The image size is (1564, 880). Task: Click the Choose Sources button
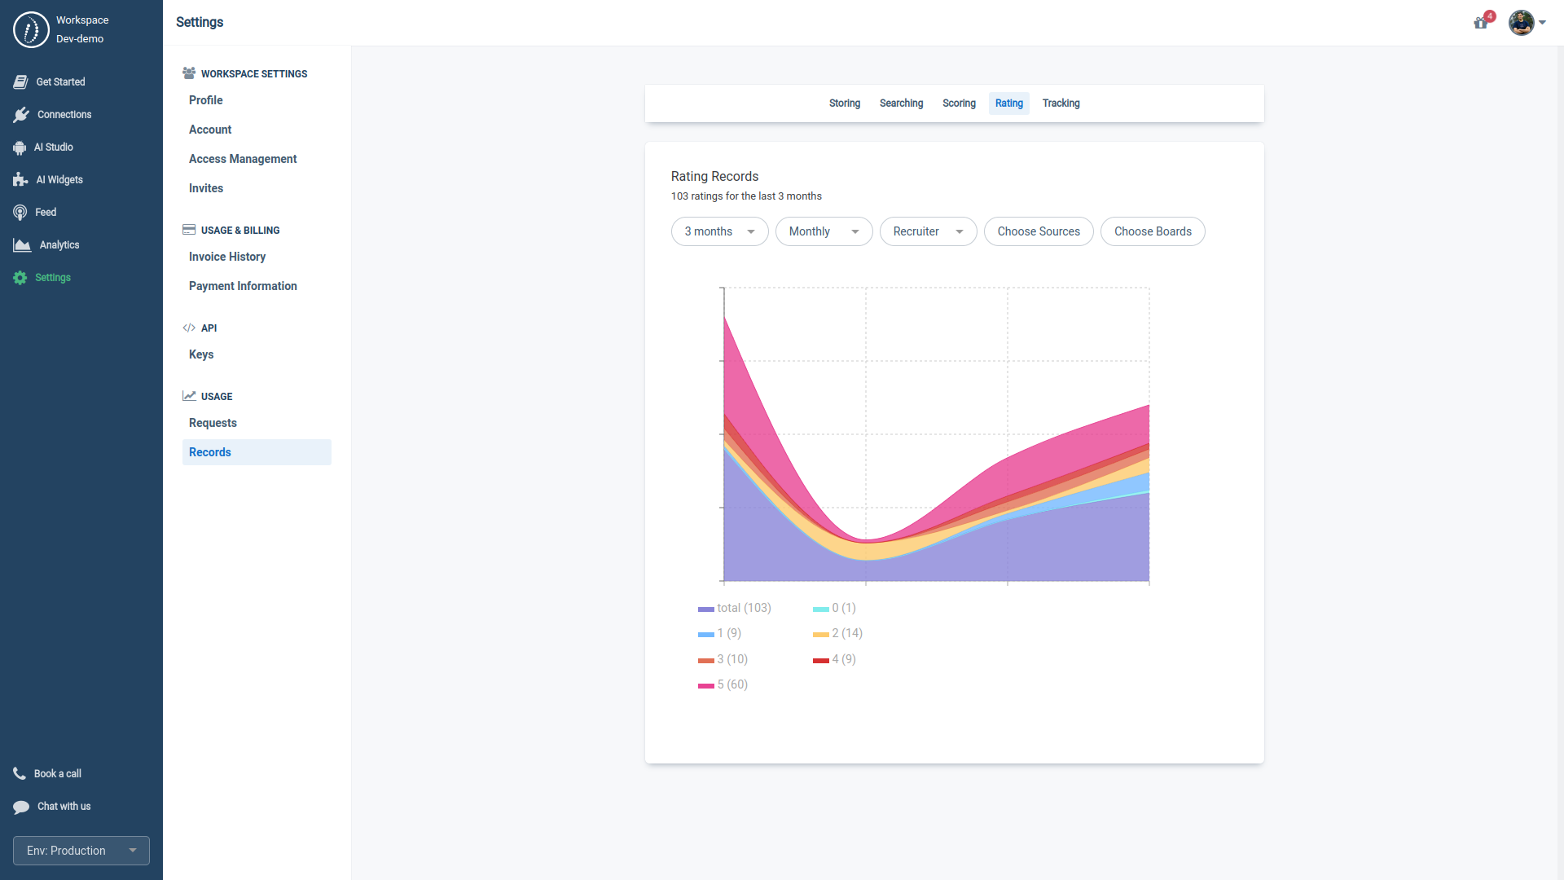[x=1039, y=231]
